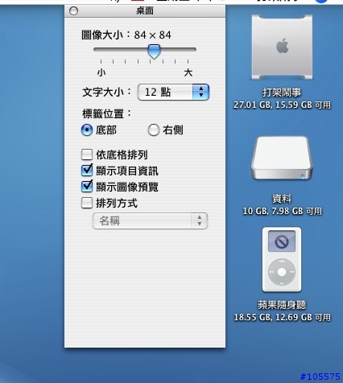Uncheck the 顯示圖像預覽 checkbox
The image size is (343, 383).
pyautogui.click(x=87, y=187)
